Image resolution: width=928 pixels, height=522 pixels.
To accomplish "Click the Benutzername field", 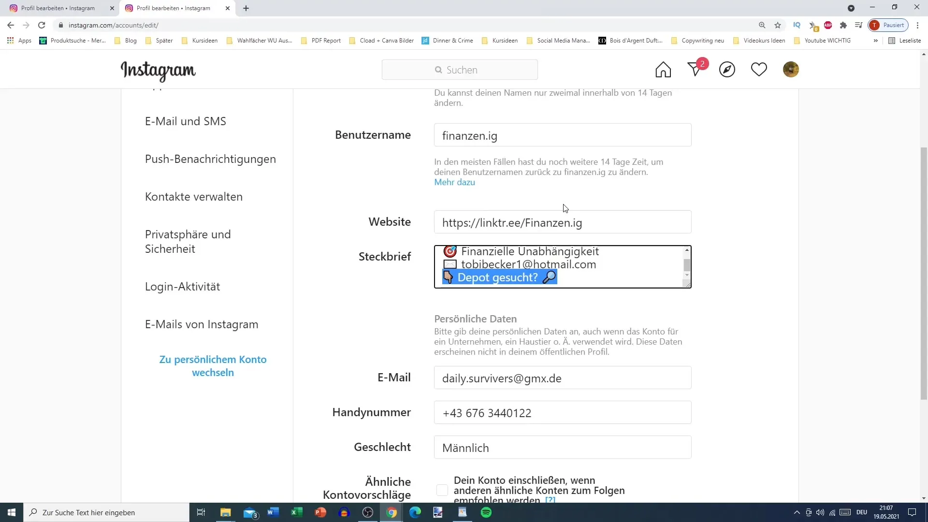I will 563,135.
